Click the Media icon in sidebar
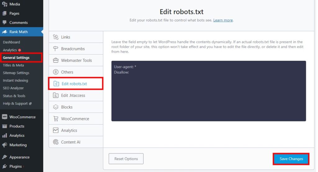Viewport: 318px width, 172px height. tap(4, 4)
